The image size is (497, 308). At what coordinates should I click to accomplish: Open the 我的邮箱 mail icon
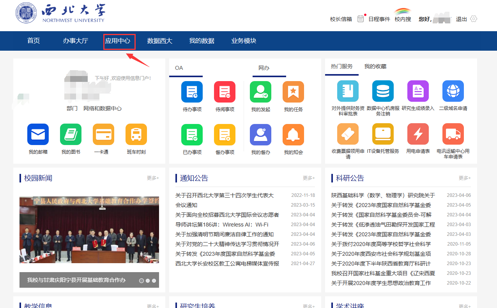coord(38,135)
